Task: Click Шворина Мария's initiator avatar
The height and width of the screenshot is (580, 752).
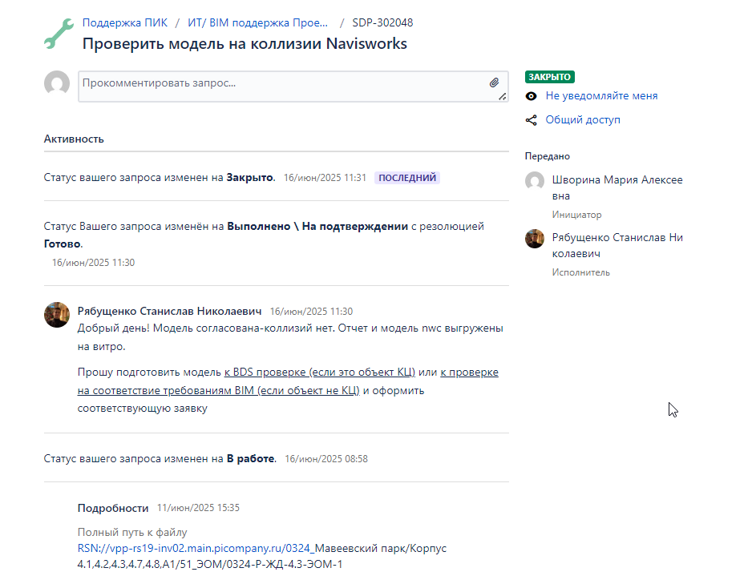Action: (534, 181)
